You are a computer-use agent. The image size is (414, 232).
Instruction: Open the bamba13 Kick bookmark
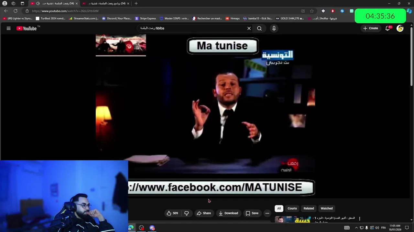point(258,18)
